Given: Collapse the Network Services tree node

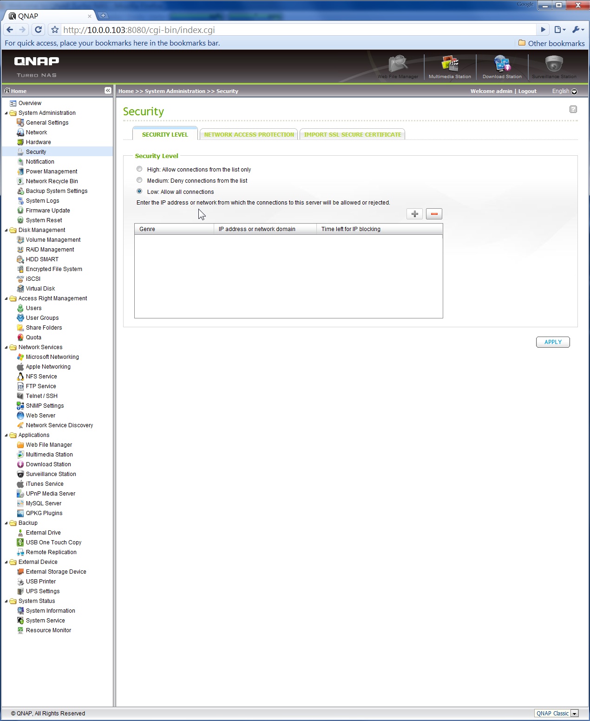Looking at the screenshot, I should pyautogui.click(x=6, y=347).
